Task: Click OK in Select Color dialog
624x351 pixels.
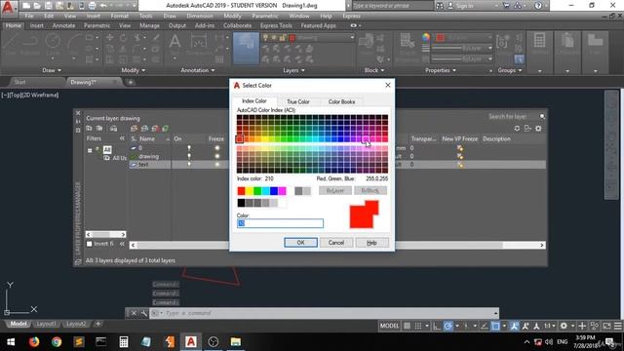Action: pos(301,243)
